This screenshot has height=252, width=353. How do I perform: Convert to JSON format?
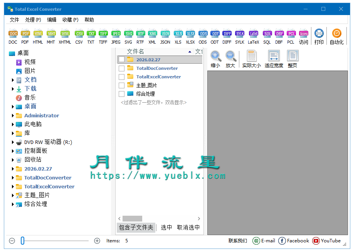click(165, 36)
